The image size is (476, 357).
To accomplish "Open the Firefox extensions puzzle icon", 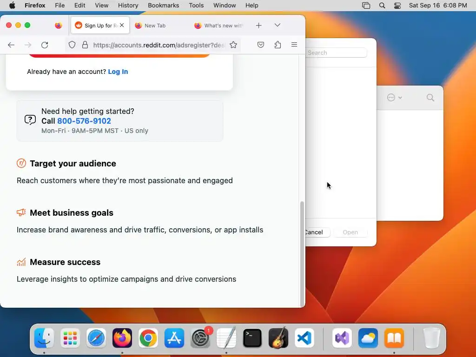I will (278, 45).
